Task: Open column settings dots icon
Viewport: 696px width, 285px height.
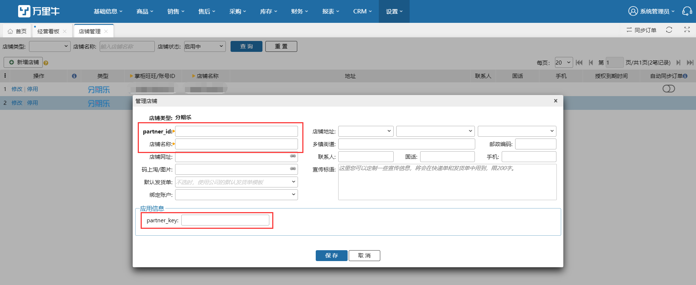Action: click(x=5, y=75)
